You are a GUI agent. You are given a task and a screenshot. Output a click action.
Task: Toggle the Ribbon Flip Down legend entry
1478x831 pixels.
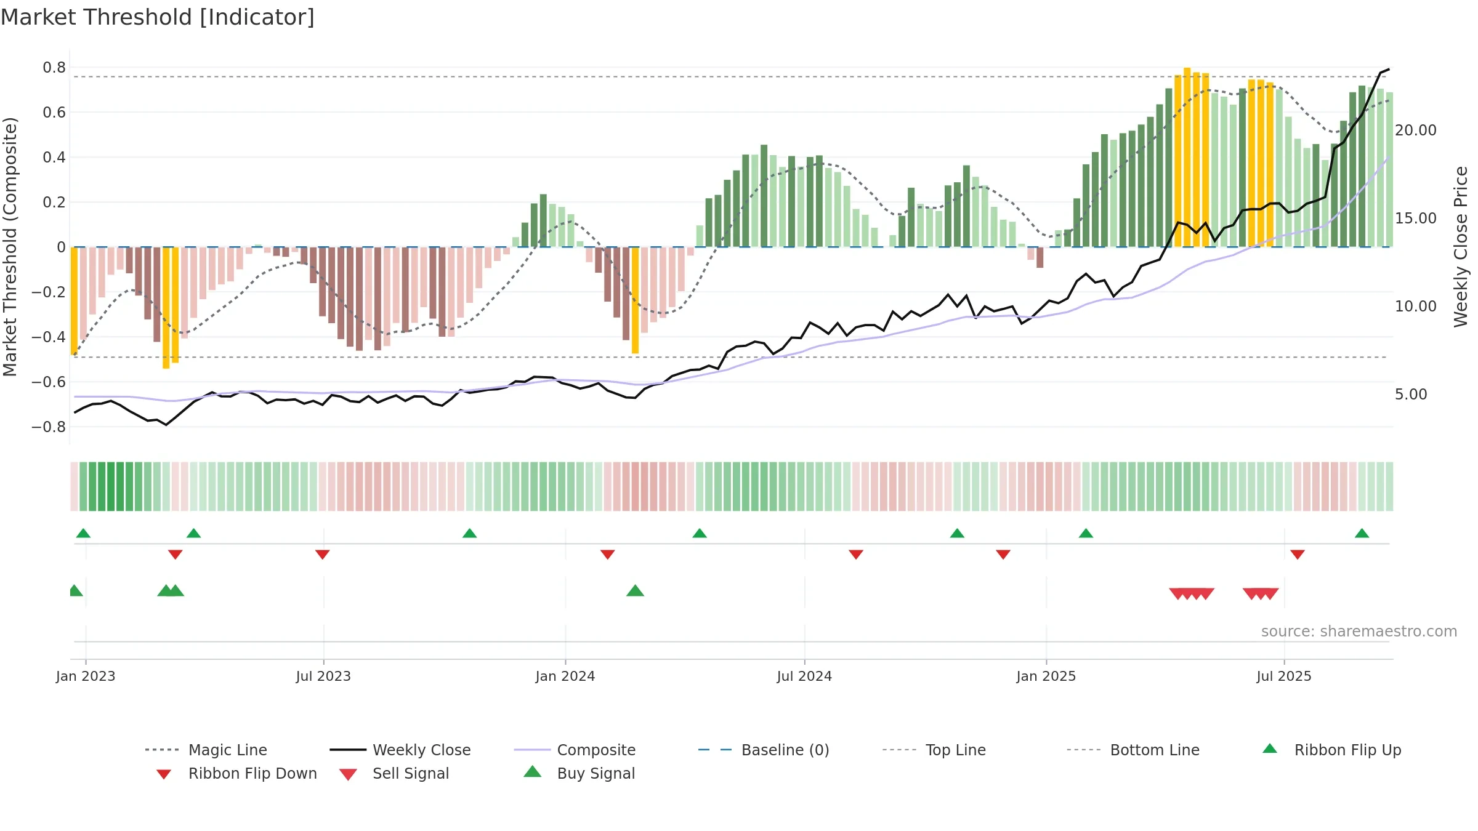click(236, 773)
